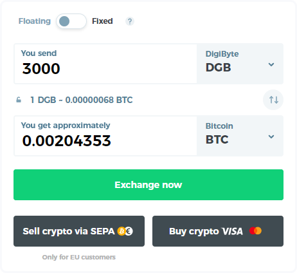The width and height of the screenshot is (297, 273).
Task: Click the 1 DGB ~ 0.00000068 BTC rate text
Action: point(82,100)
